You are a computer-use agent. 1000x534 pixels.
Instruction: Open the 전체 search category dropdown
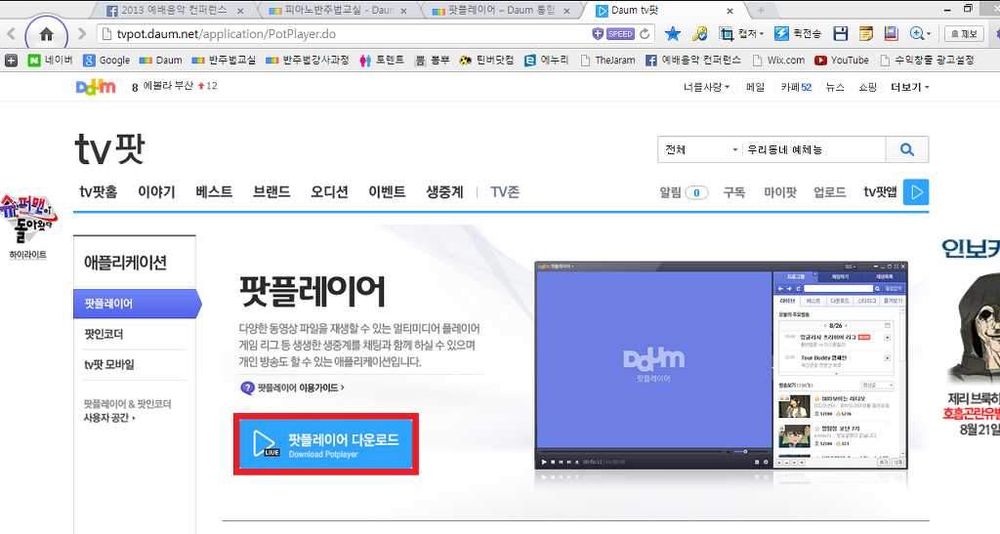700,149
